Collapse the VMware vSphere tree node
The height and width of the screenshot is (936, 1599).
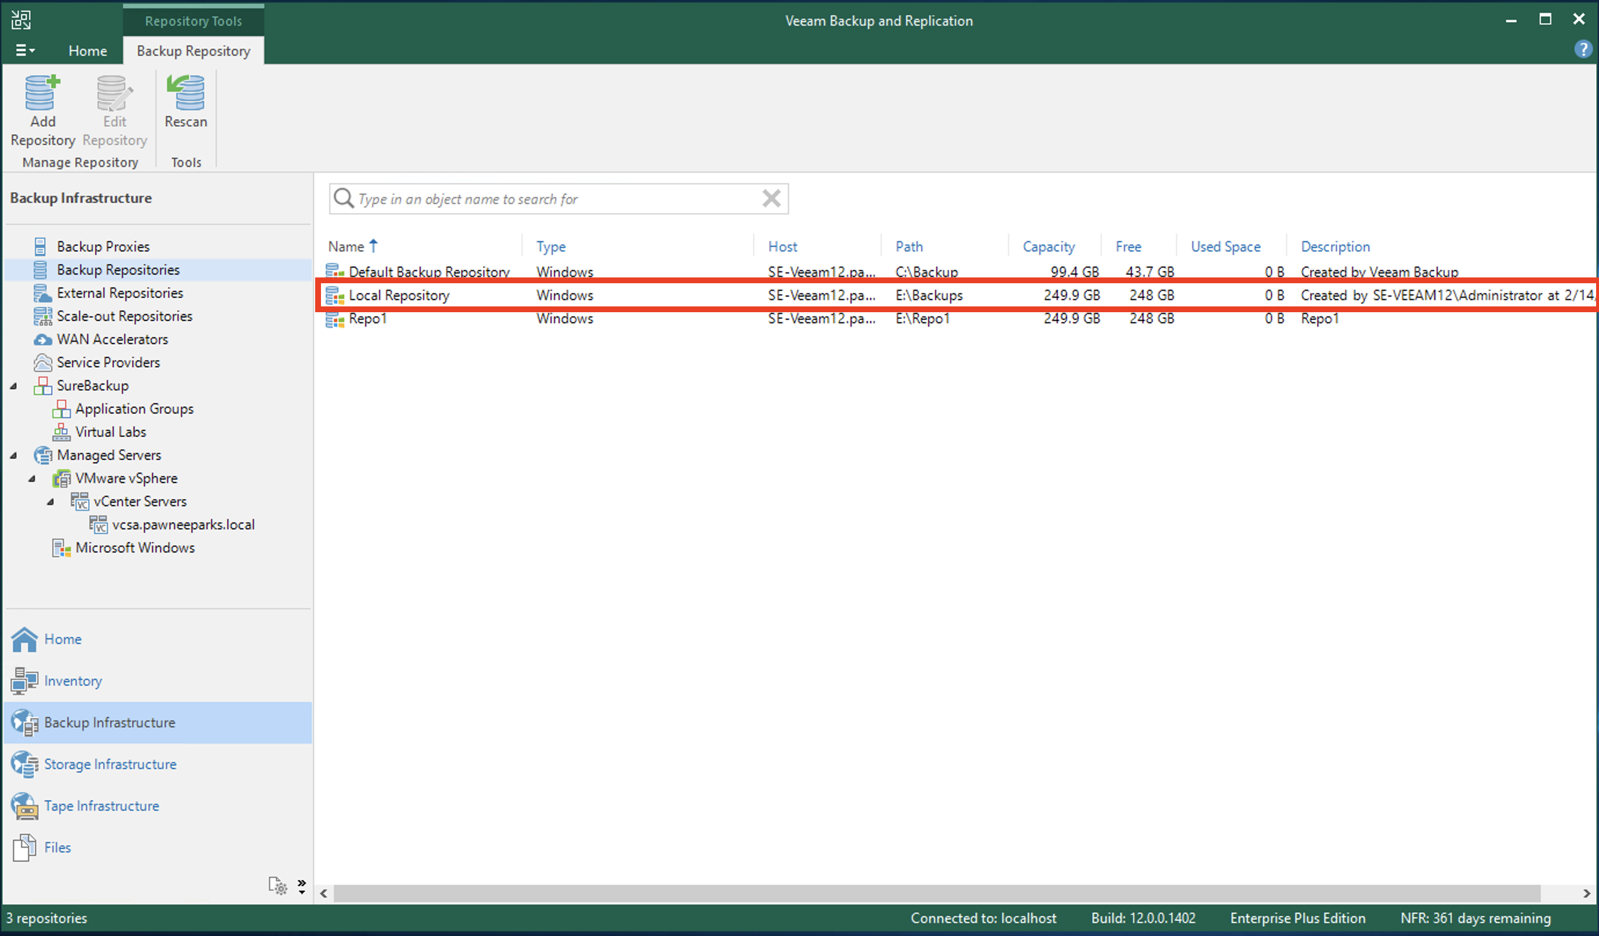(32, 478)
